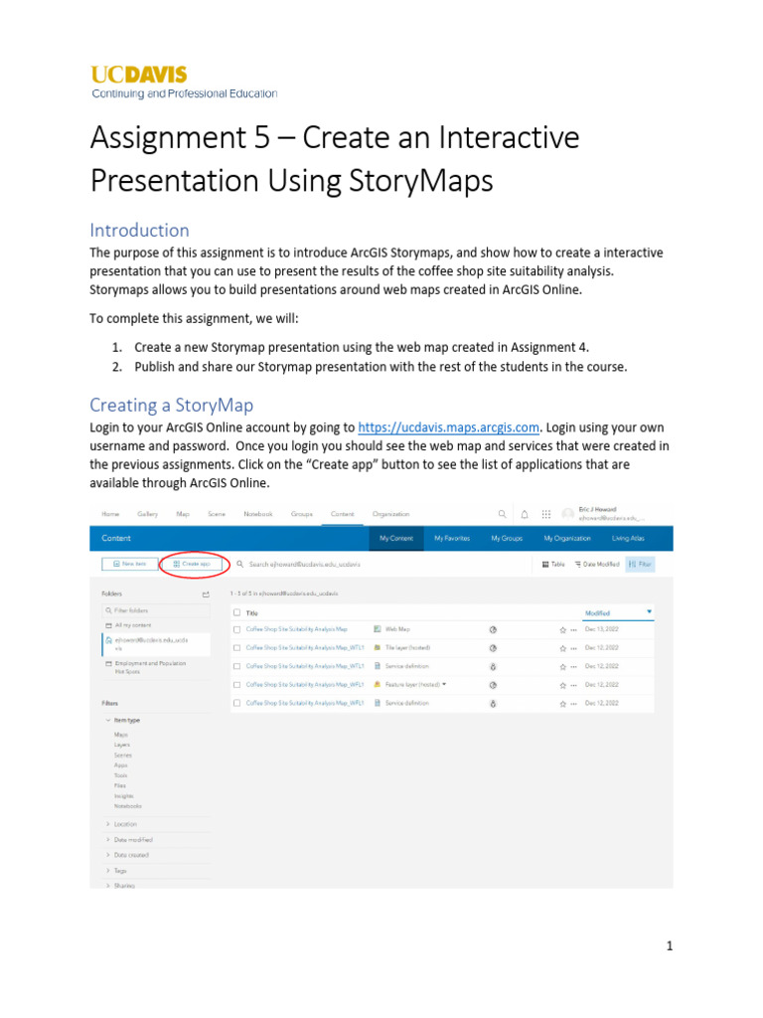Open dropdown arrow after Feature layer (hosted)

click(444, 684)
